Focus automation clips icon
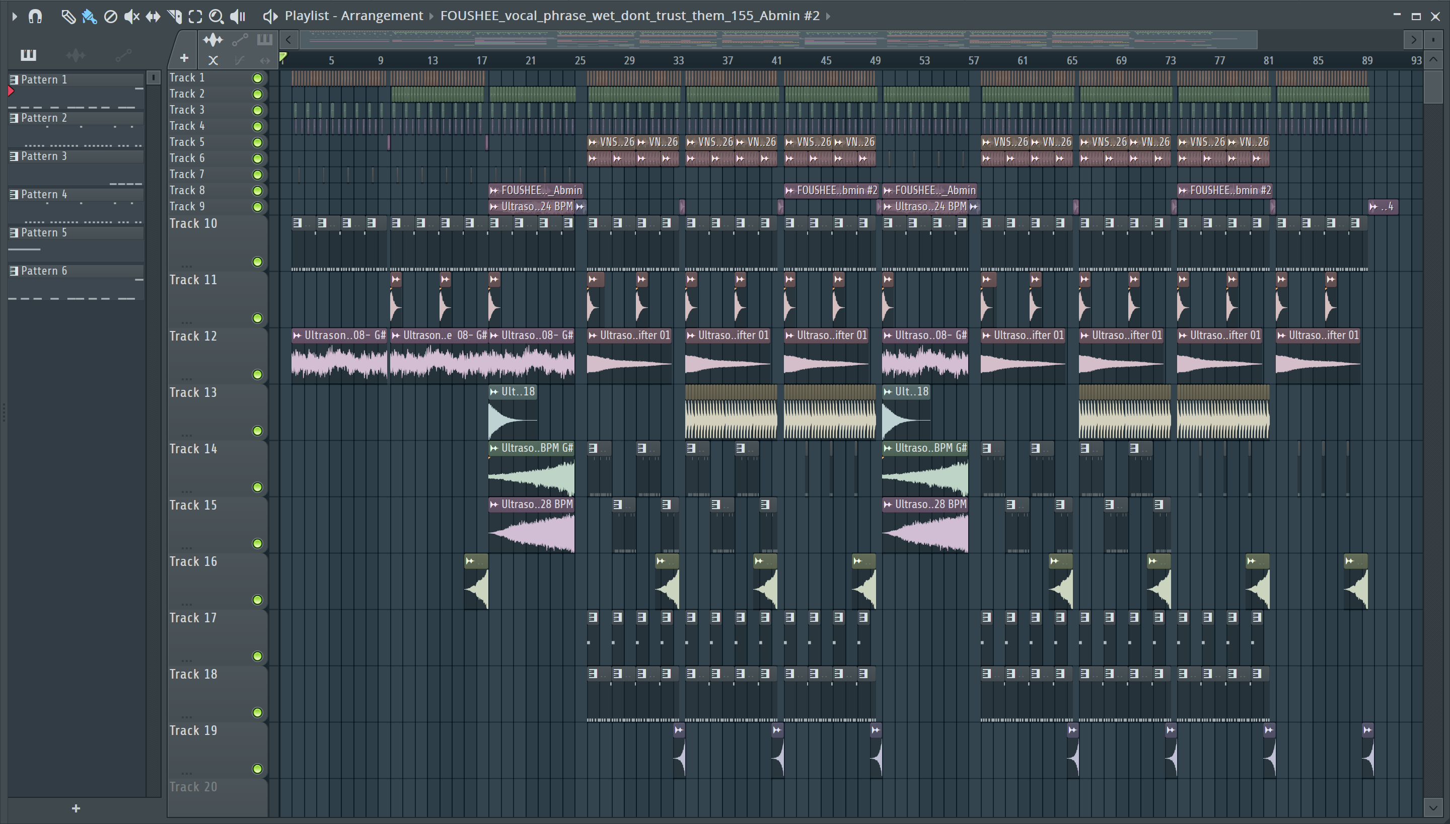The height and width of the screenshot is (824, 1450). pyautogui.click(x=240, y=40)
